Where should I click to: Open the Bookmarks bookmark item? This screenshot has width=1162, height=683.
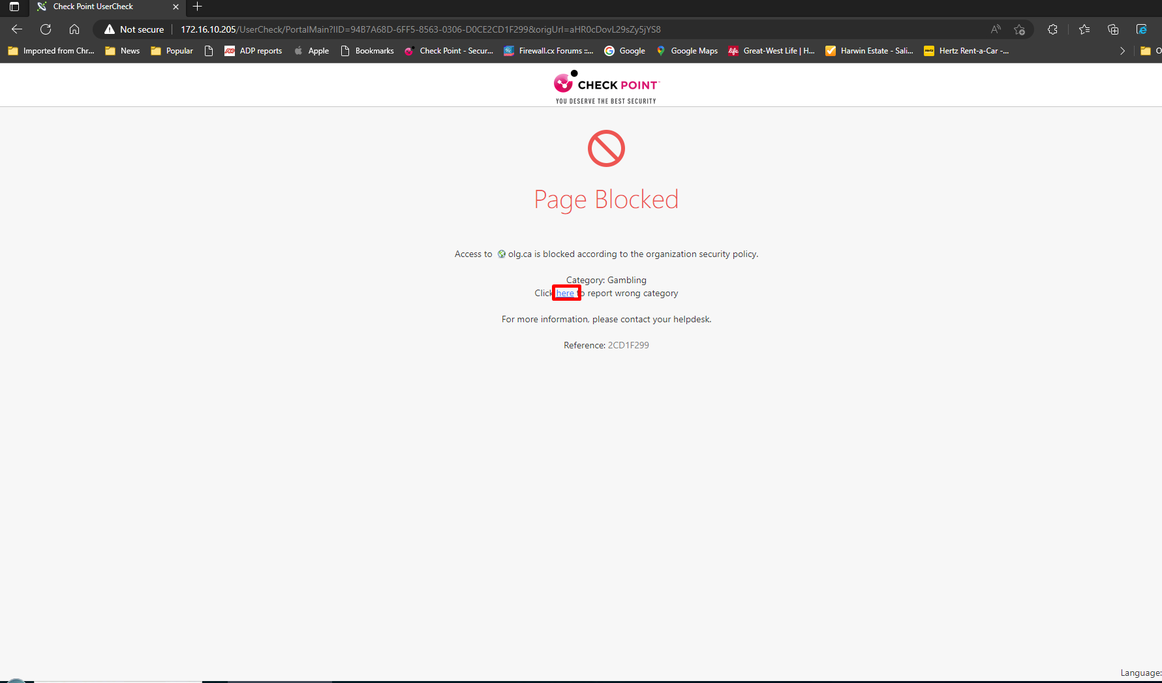click(x=367, y=51)
